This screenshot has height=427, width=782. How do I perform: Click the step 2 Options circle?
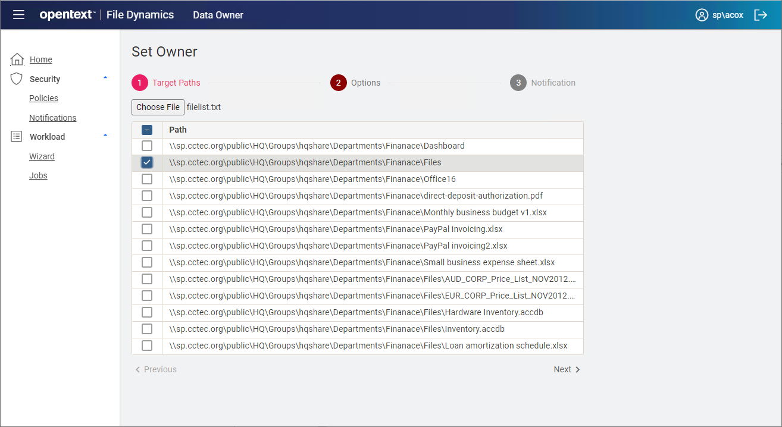coord(338,83)
